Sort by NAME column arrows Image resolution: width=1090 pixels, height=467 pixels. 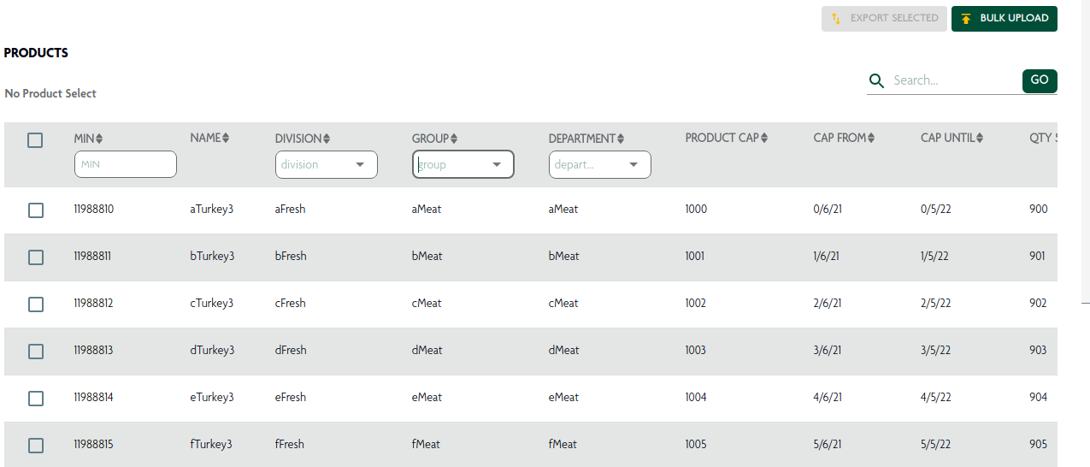226,138
